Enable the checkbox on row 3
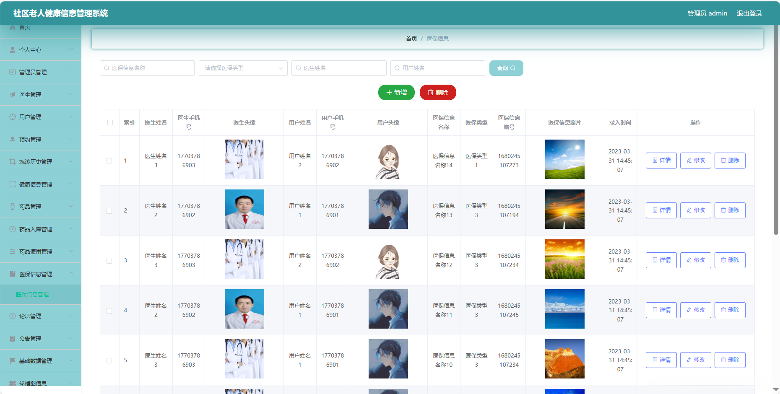The image size is (780, 394). pyautogui.click(x=109, y=260)
